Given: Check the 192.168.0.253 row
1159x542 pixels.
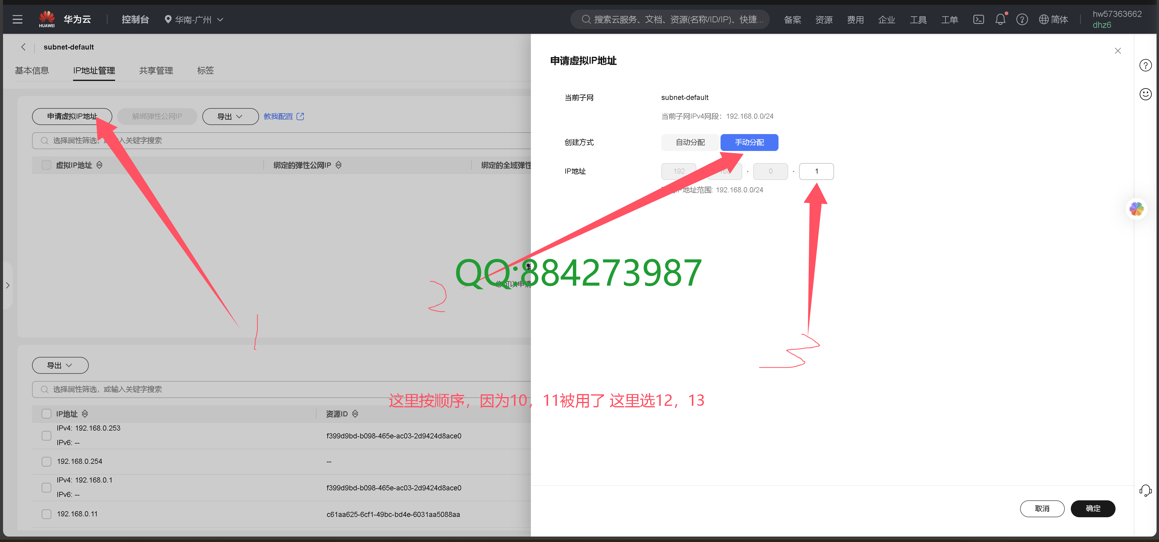Looking at the screenshot, I should click(x=46, y=435).
